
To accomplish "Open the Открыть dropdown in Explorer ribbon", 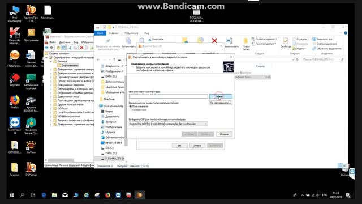I will click(300, 39).
